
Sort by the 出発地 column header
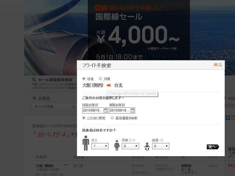[x=41, y=157]
